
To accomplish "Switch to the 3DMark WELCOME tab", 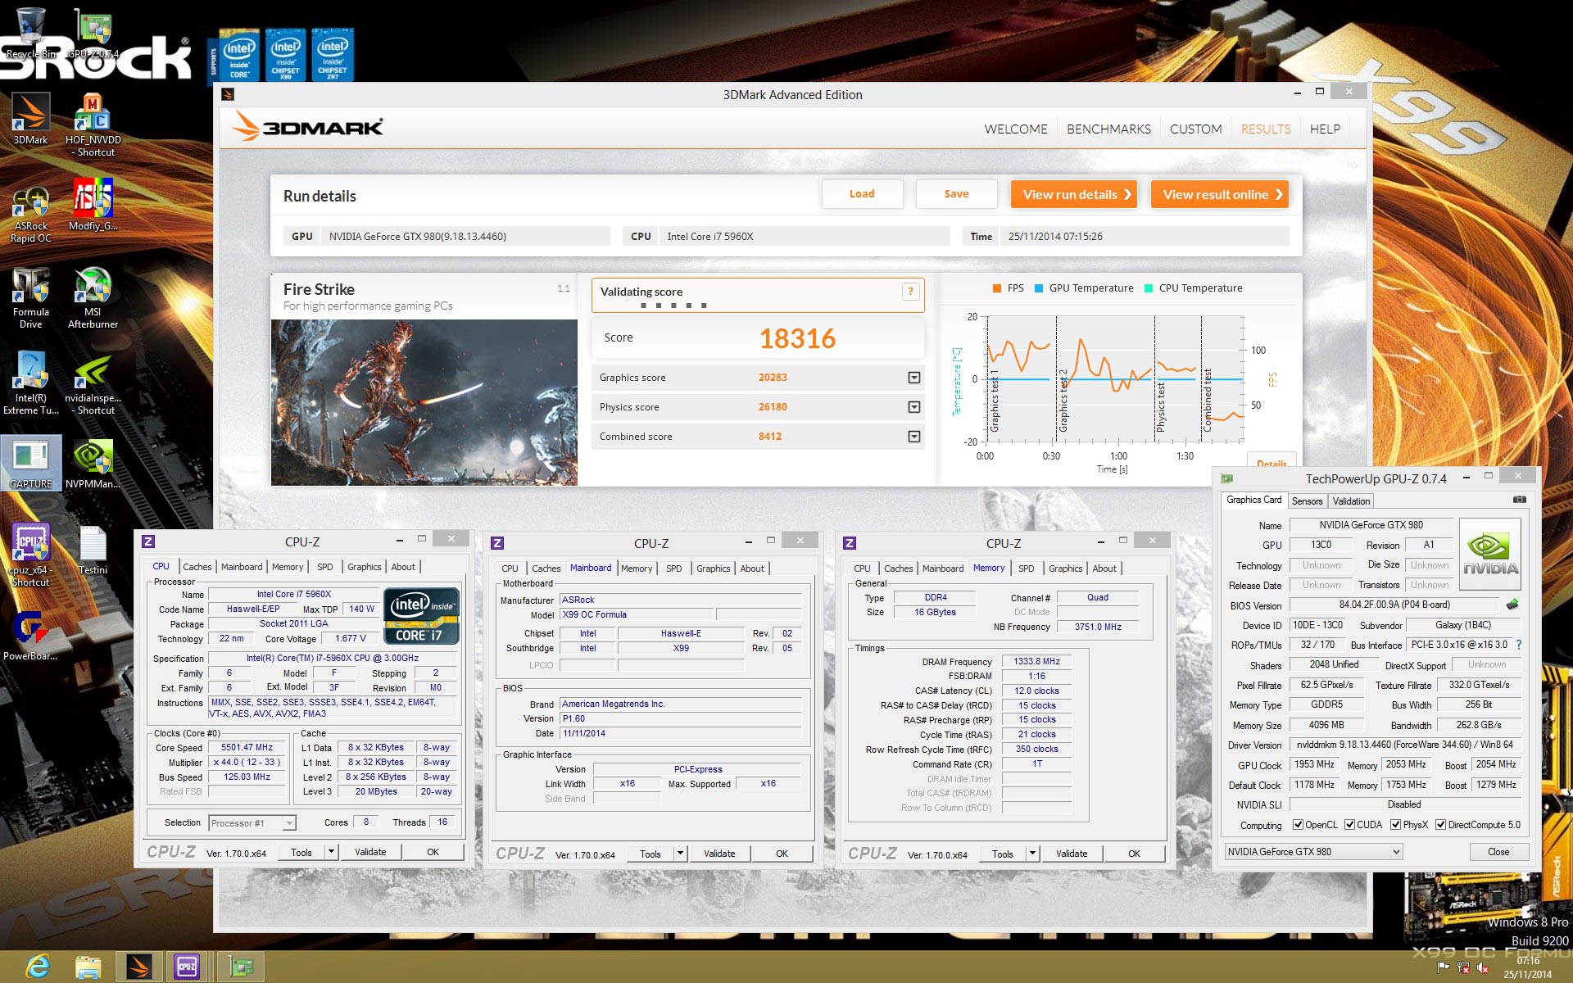I will tap(1016, 129).
